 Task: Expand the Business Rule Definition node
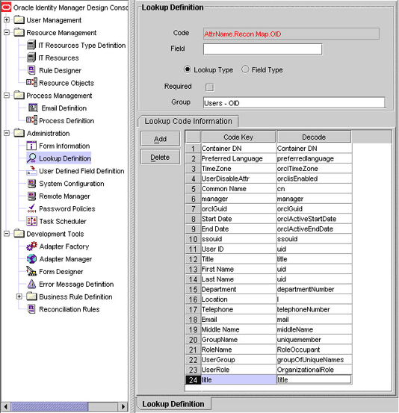(19, 296)
